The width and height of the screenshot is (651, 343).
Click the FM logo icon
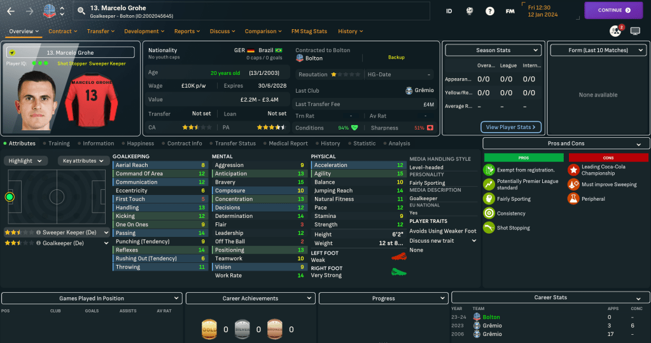pos(510,11)
